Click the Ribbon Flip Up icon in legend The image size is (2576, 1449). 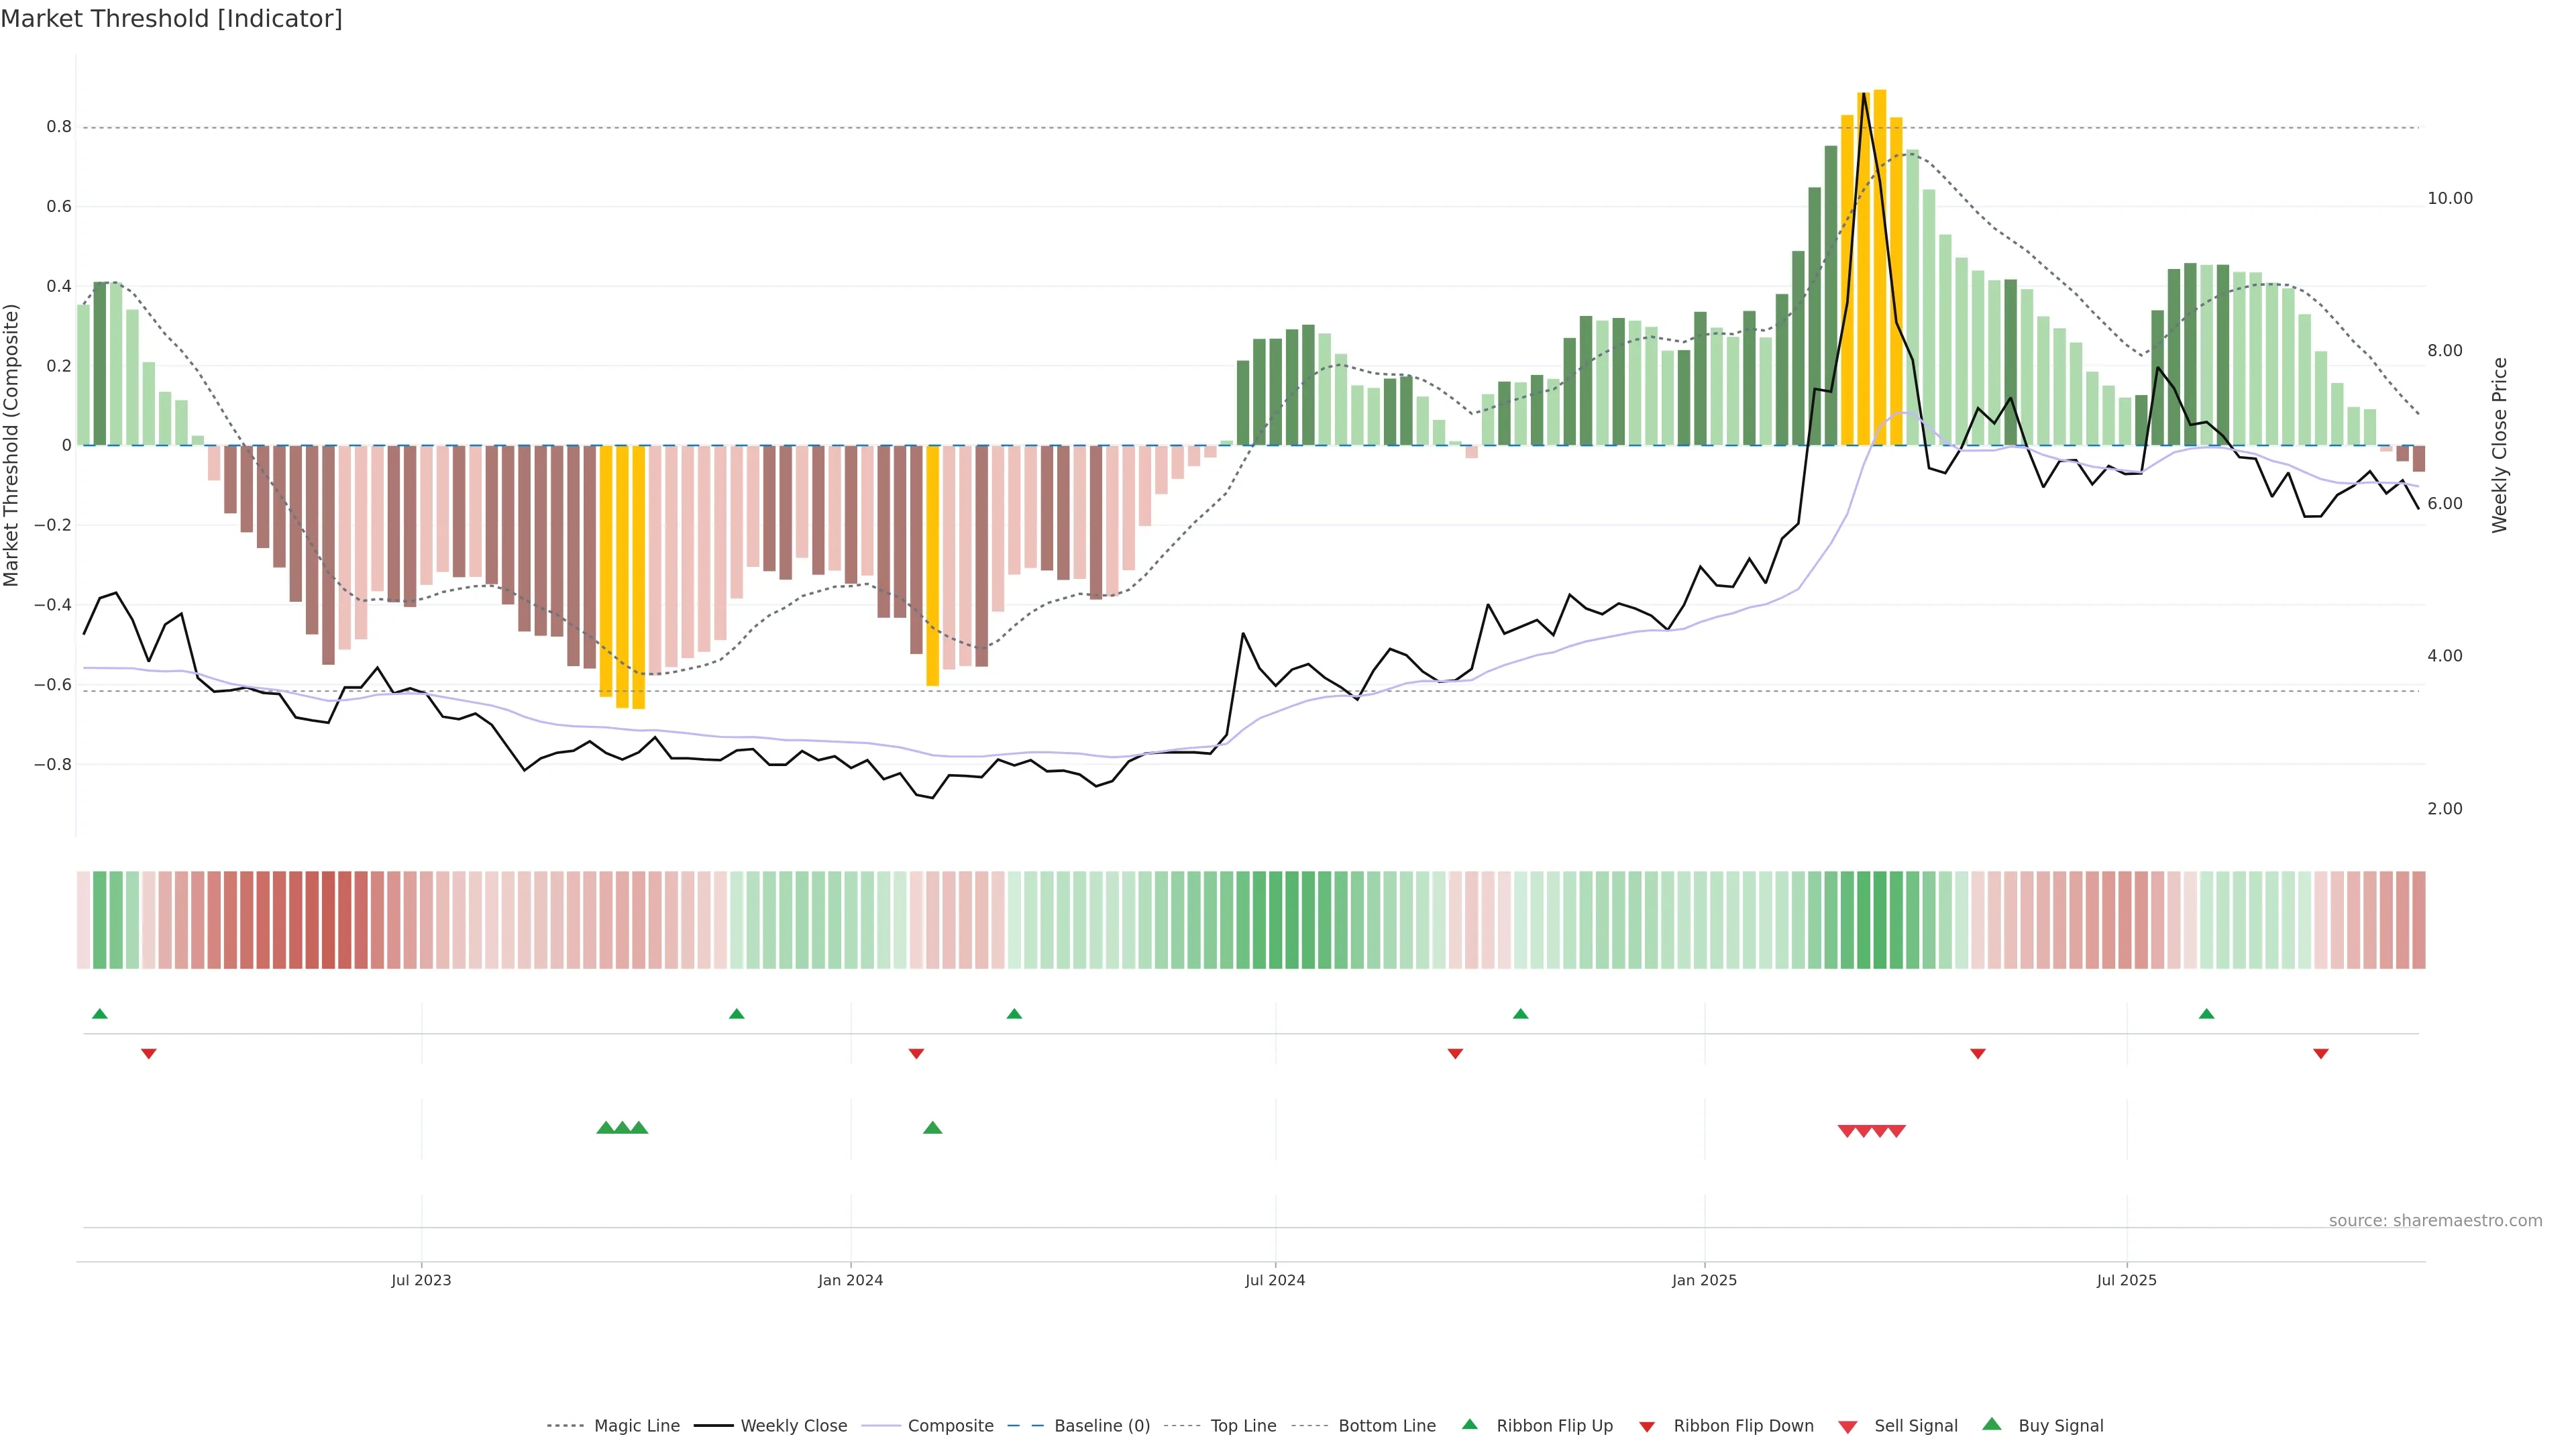[x=1469, y=1425]
